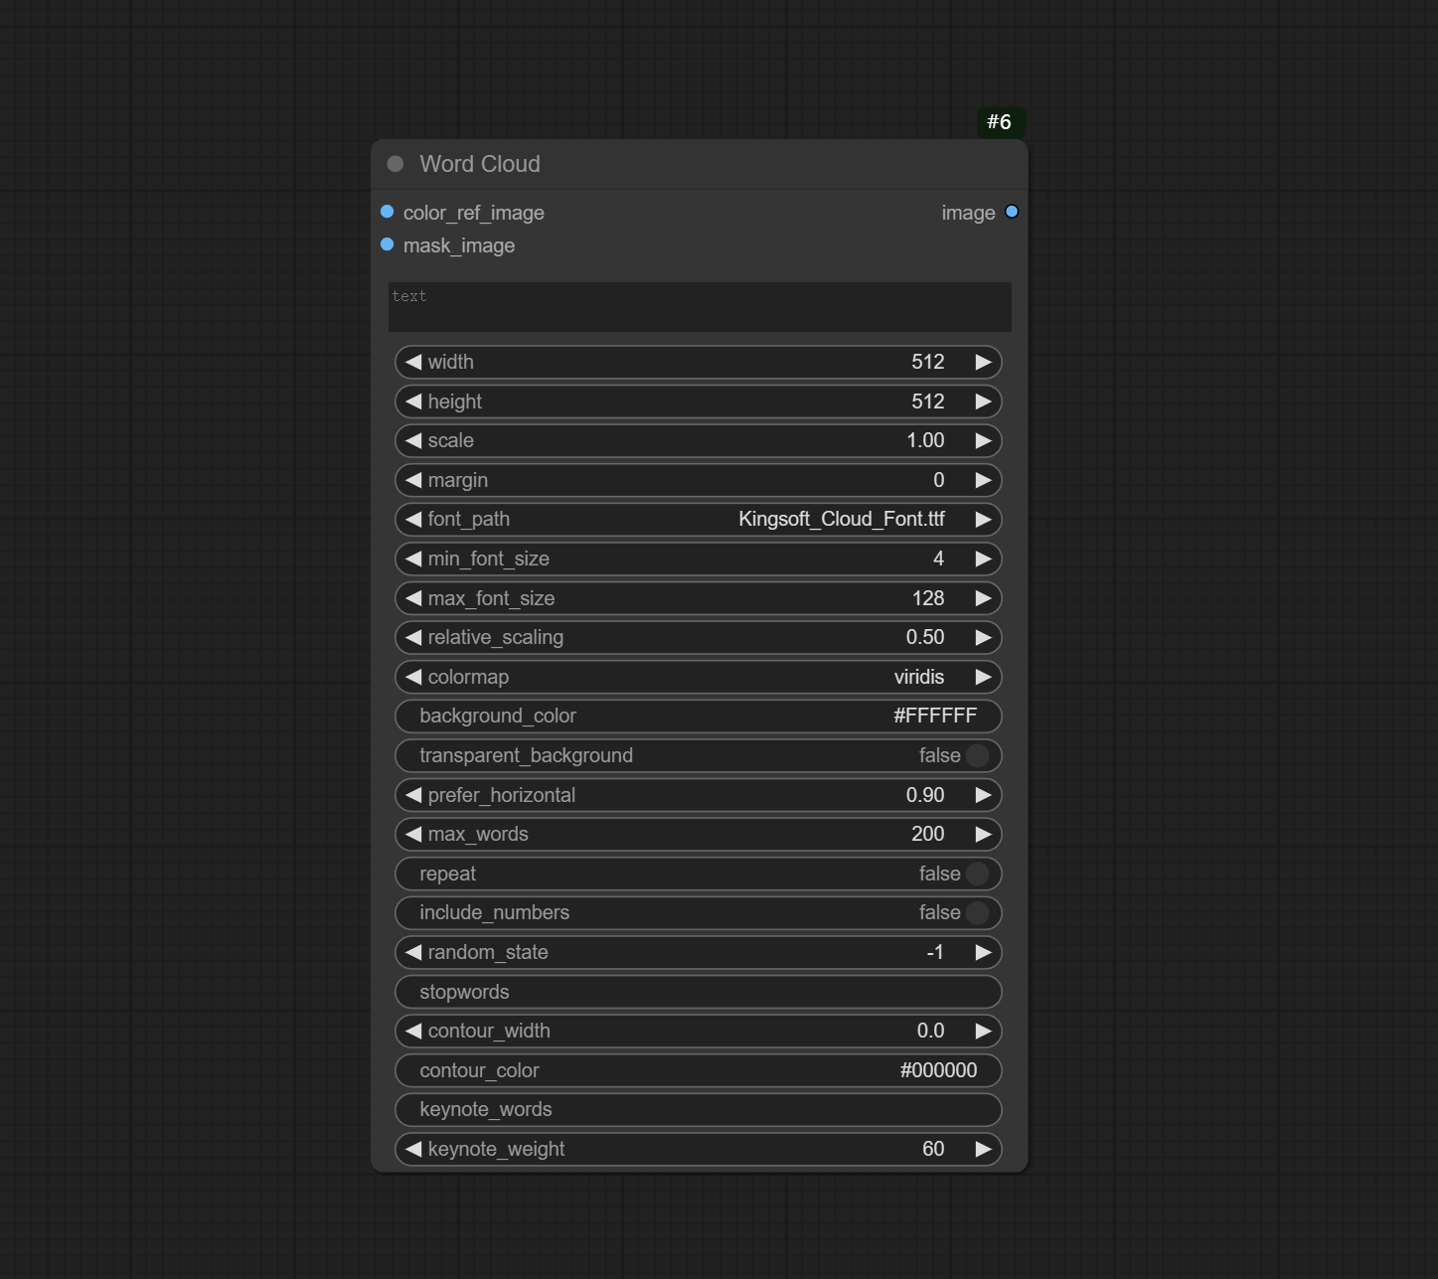Edit the background_color #FFFFFF field
The height and width of the screenshot is (1279, 1438).
698,716
